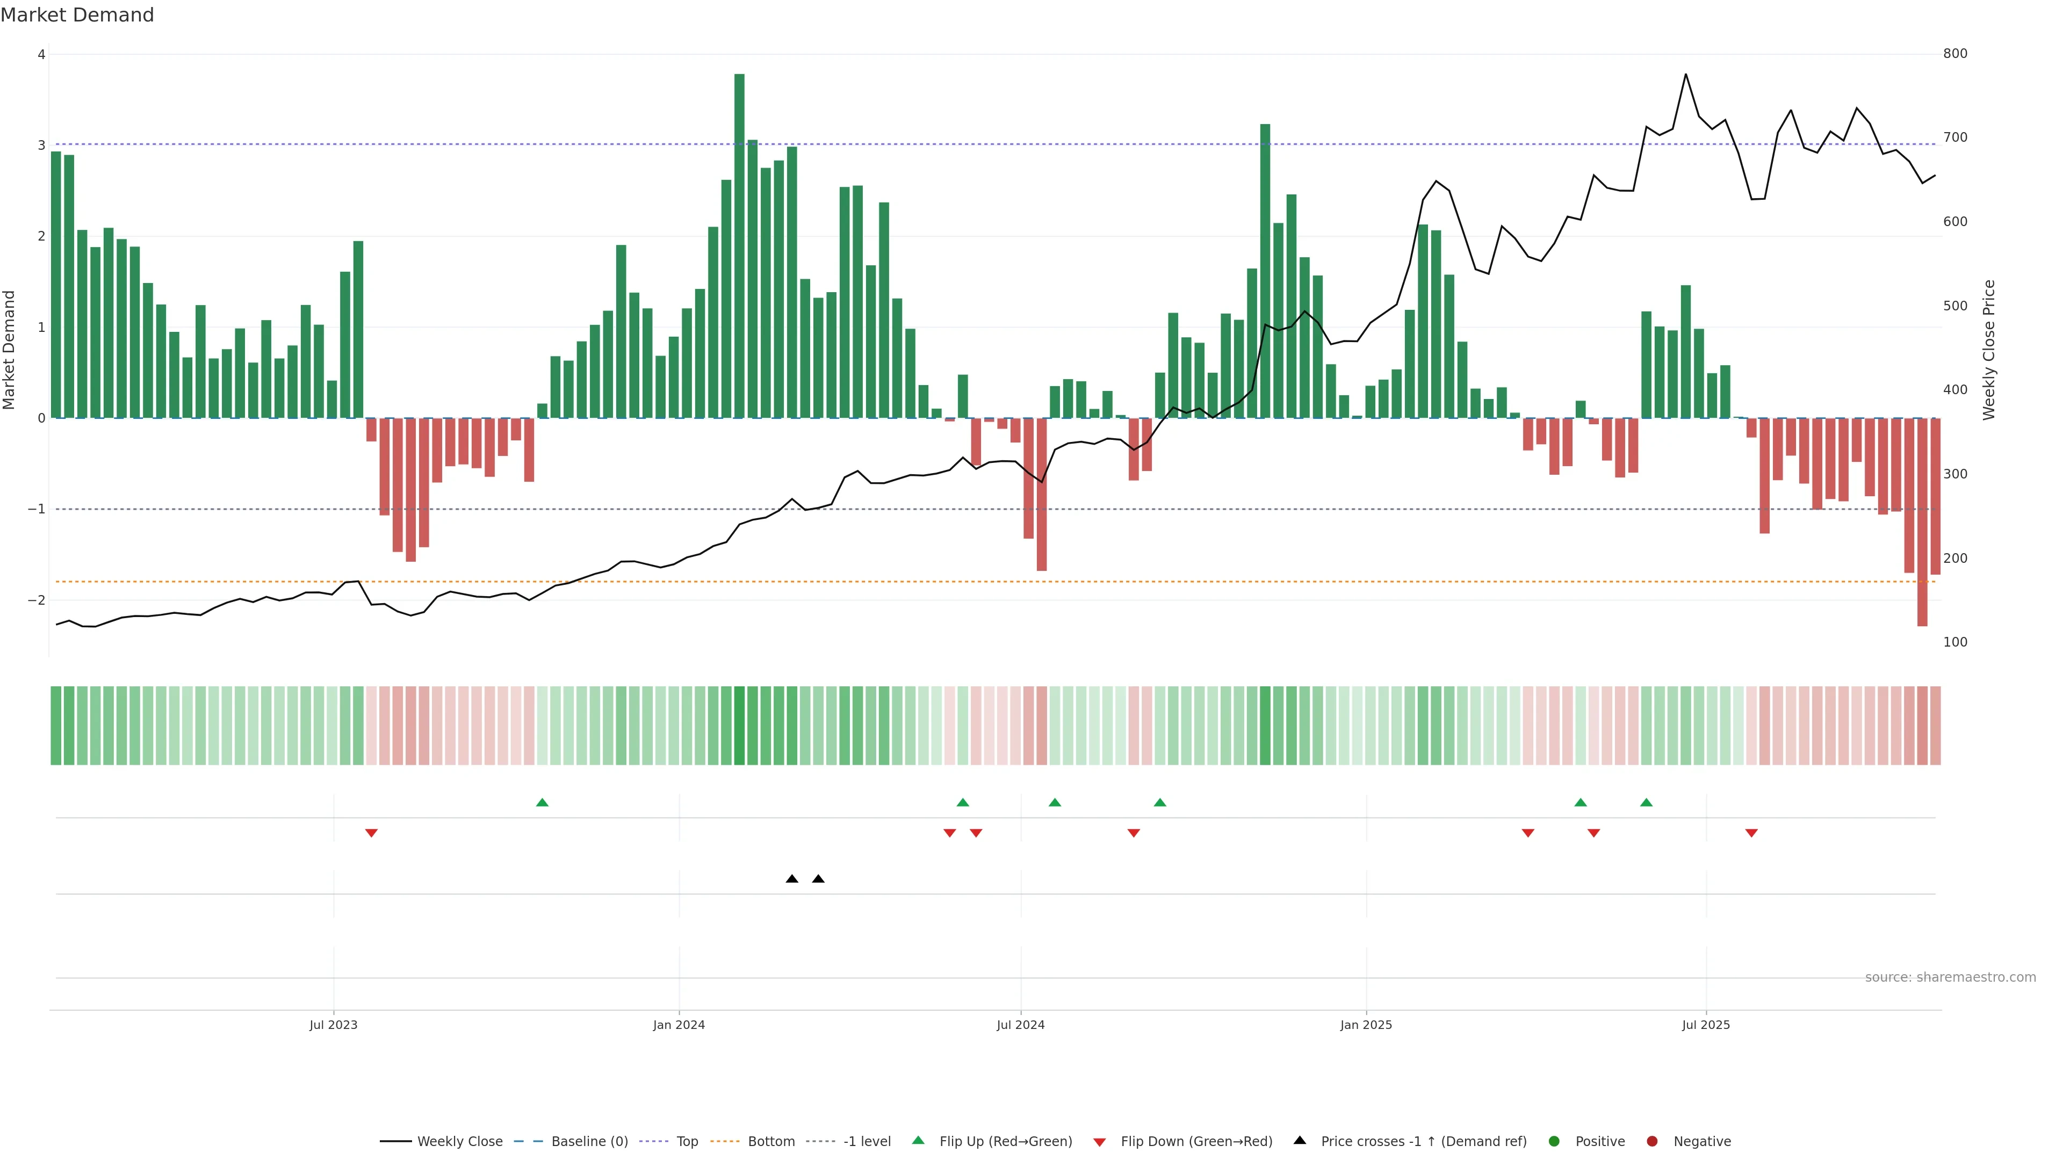This screenshot has width=2063, height=1160.
Task: Click the Market Demand chart title
Action: coord(77,15)
